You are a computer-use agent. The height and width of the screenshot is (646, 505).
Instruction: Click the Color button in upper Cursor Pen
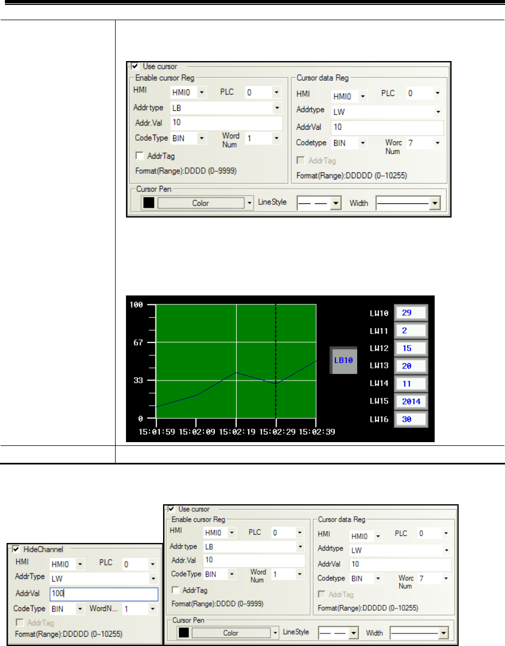click(201, 203)
